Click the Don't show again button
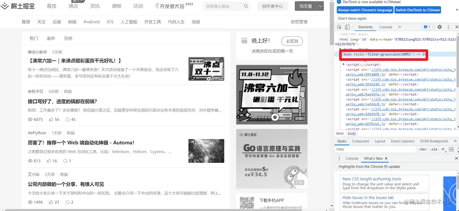Image resolution: width=459 pixels, height=211 pixels. pos(352,18)
